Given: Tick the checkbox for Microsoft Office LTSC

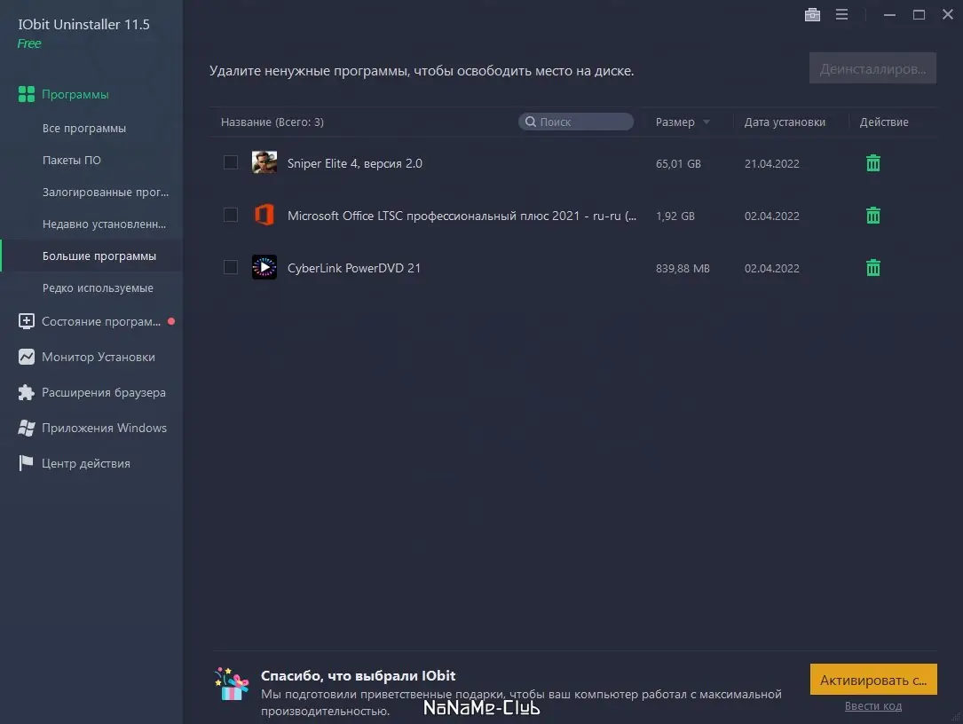Looking at the screenshot, I should click(230, 215).
